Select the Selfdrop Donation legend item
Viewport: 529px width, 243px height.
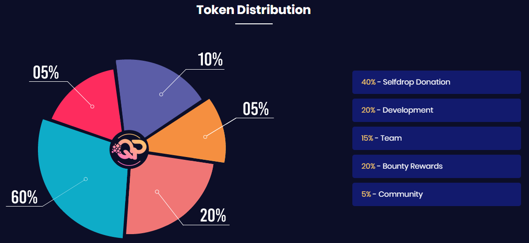point(436,82)
